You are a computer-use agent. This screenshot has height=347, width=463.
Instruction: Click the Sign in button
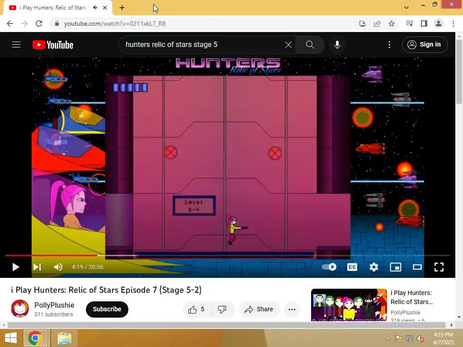[x=425, y=45]
